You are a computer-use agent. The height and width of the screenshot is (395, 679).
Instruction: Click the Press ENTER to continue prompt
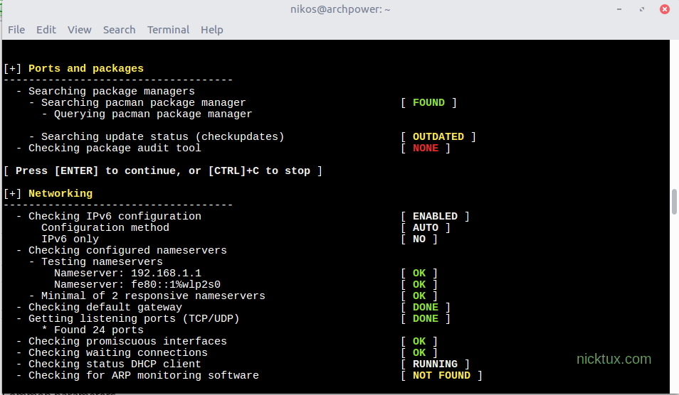click(163, 171)
